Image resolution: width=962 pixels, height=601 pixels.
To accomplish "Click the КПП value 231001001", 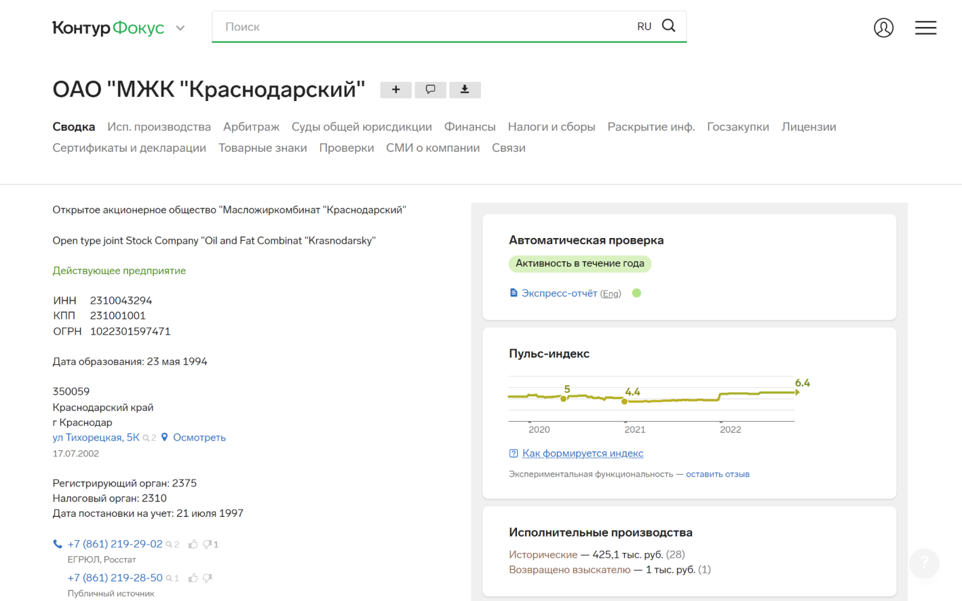I will coord(118,315).
